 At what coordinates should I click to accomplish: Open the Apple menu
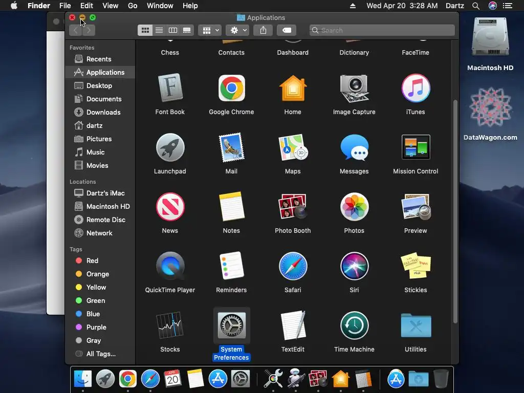point(14,6)
